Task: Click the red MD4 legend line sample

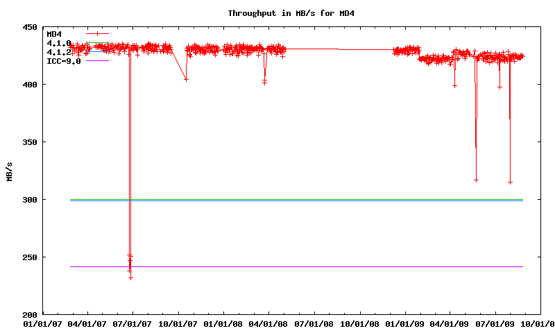Action: tap(98, 34)
